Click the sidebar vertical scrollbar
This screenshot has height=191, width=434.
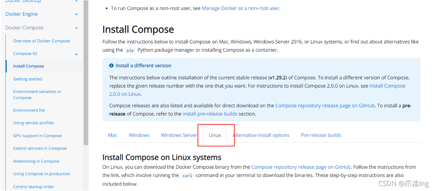pos(86,72)
